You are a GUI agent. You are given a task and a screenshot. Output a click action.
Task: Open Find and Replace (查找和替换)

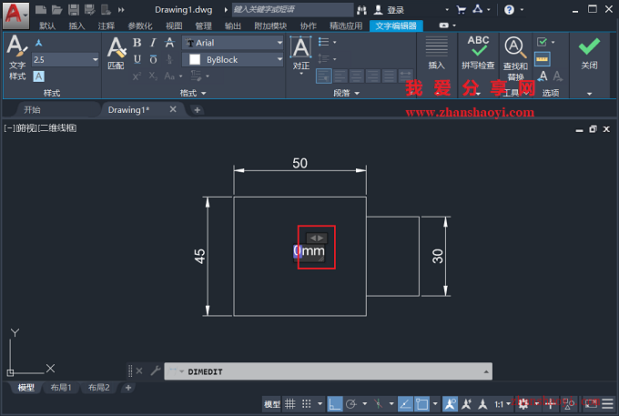515,58
